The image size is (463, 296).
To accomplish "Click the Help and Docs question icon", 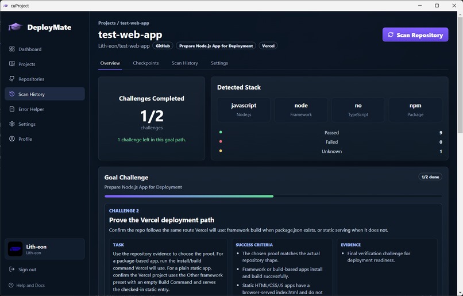I will tap(11, 285).
